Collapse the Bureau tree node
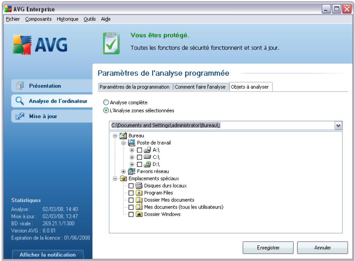Screen dimensions: 355x261 coord(115,136)
